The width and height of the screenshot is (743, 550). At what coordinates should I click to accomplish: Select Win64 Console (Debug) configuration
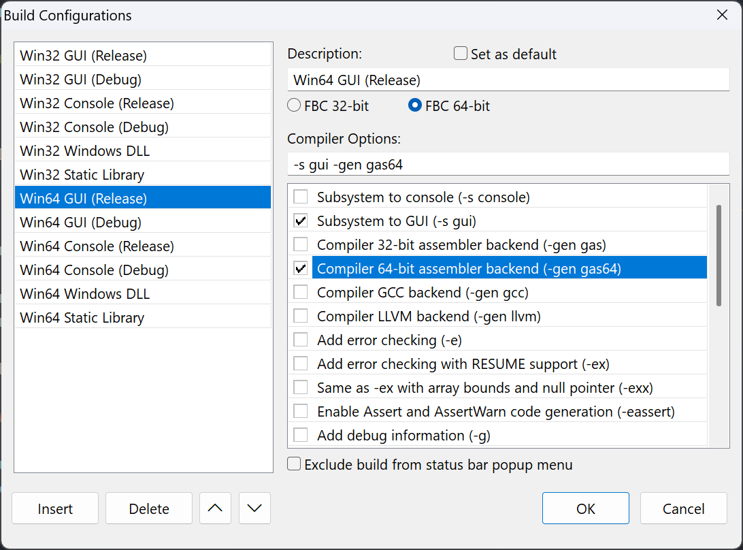[x=143, y=270]
